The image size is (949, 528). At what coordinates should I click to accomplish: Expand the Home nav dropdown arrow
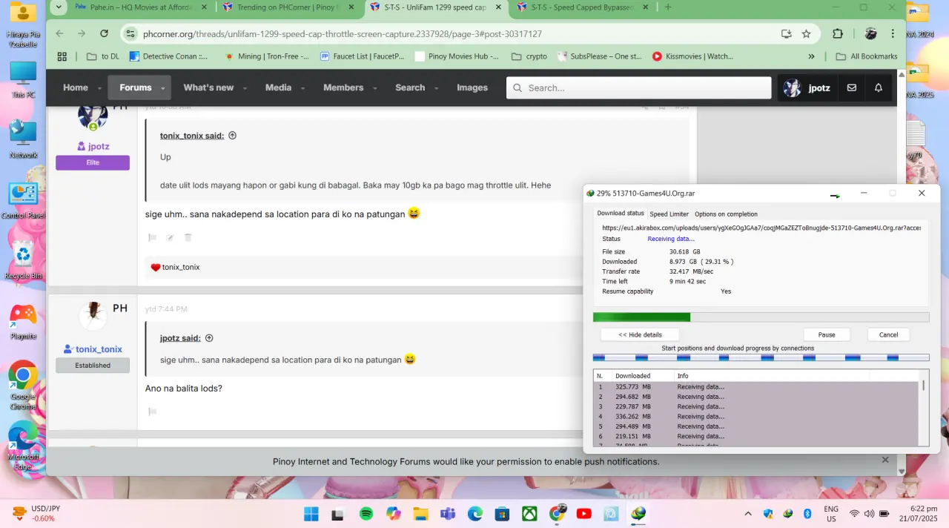click(x=99, y=88)
